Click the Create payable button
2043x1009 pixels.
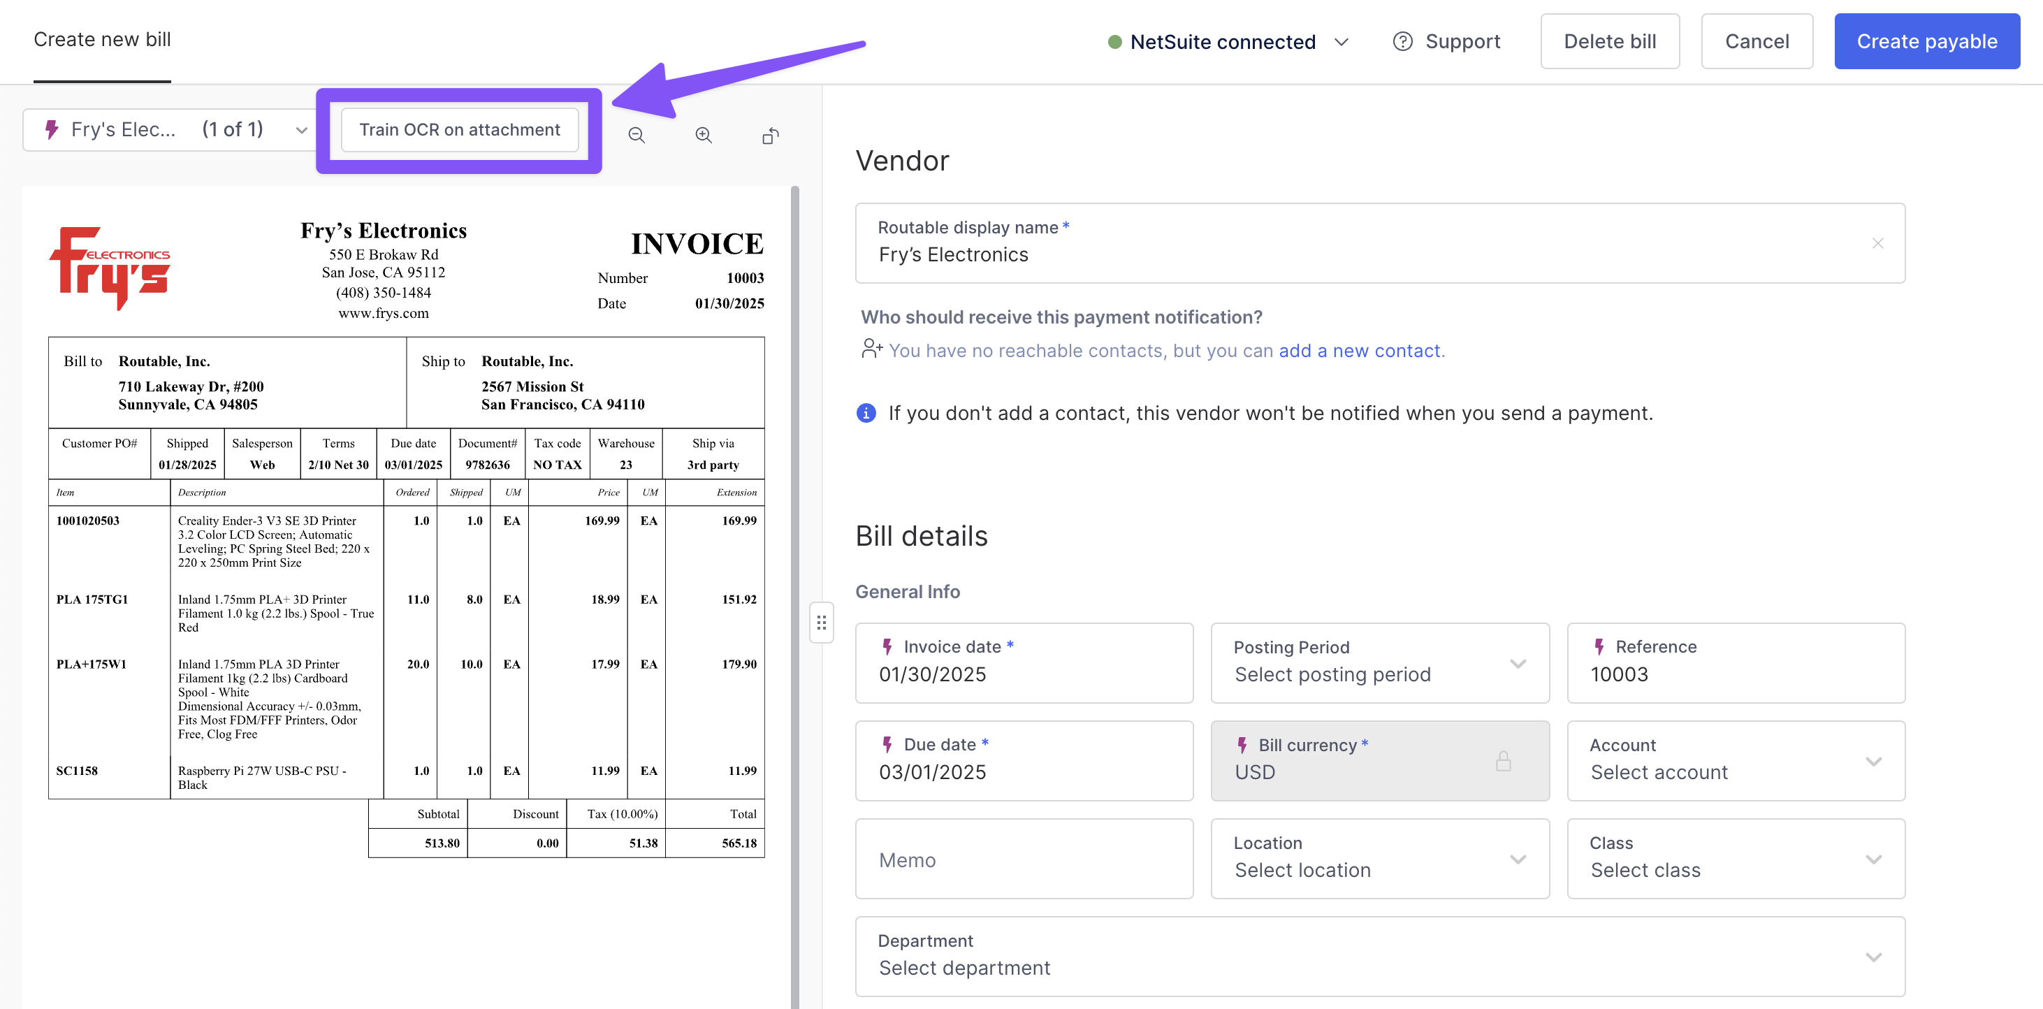(1926, 41)
